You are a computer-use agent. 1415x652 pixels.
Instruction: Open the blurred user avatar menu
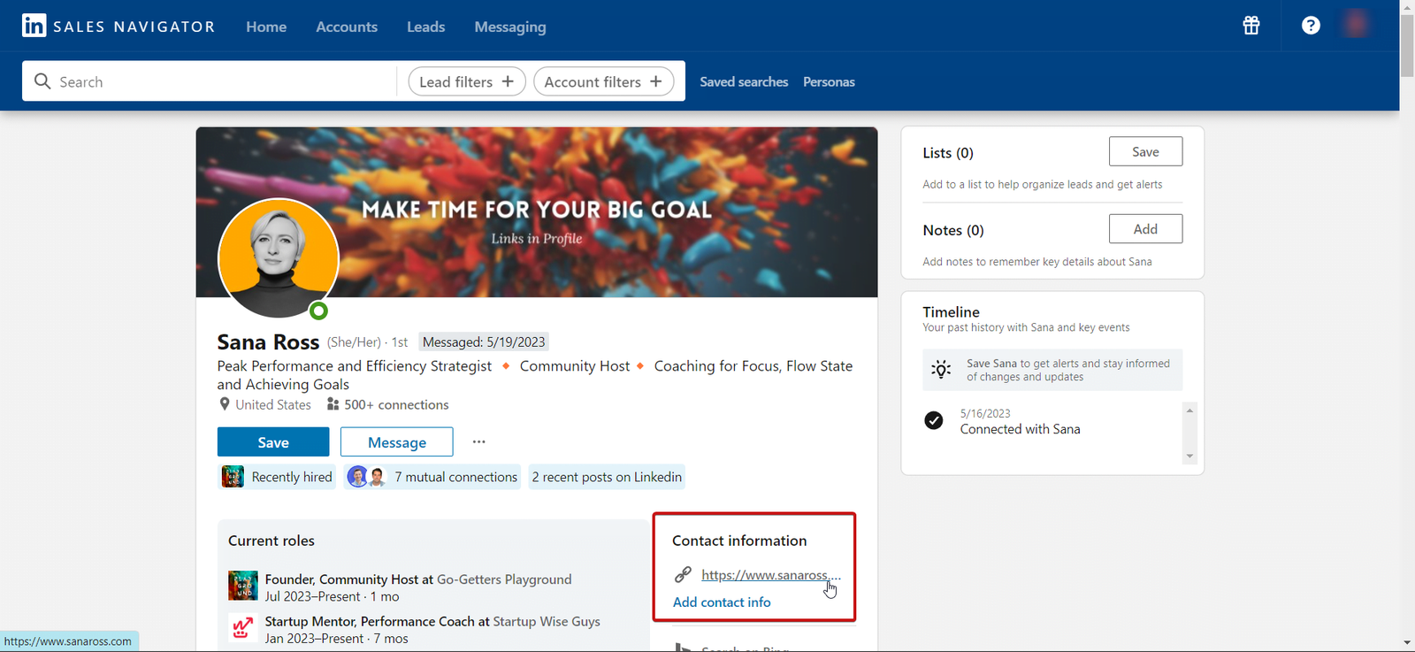[1356, 25]
